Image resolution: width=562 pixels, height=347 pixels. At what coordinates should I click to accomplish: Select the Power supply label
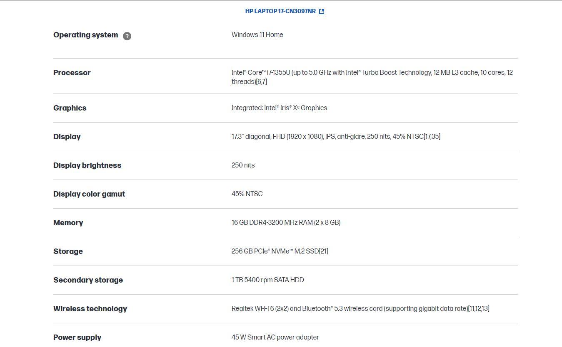[x=77, y=337]
